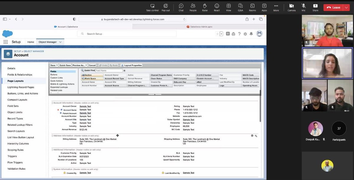This screenshot has width=354, height=180.
Task: Open Layout Properties
Action: click(x=131, y=65)
